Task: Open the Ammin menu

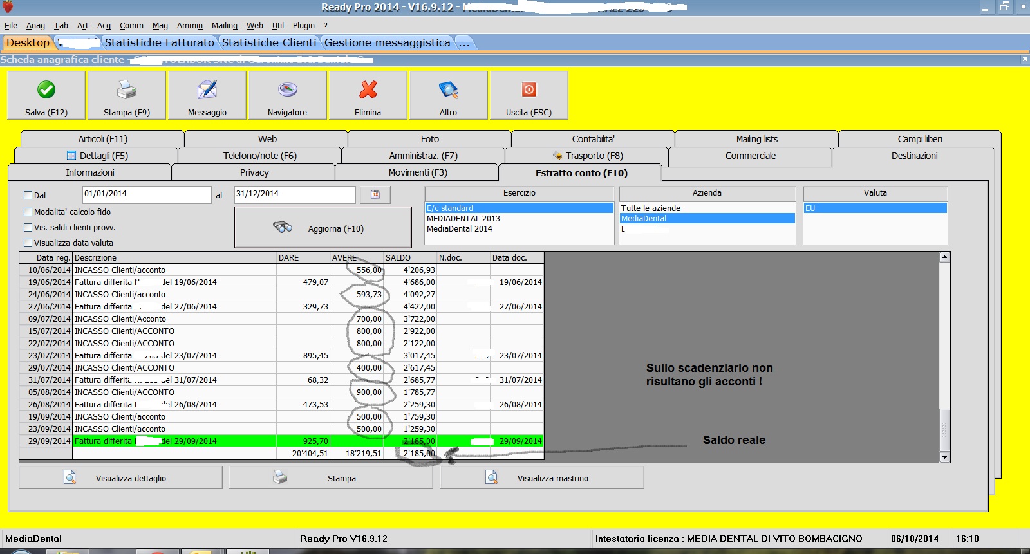Action: coord(190,26)
